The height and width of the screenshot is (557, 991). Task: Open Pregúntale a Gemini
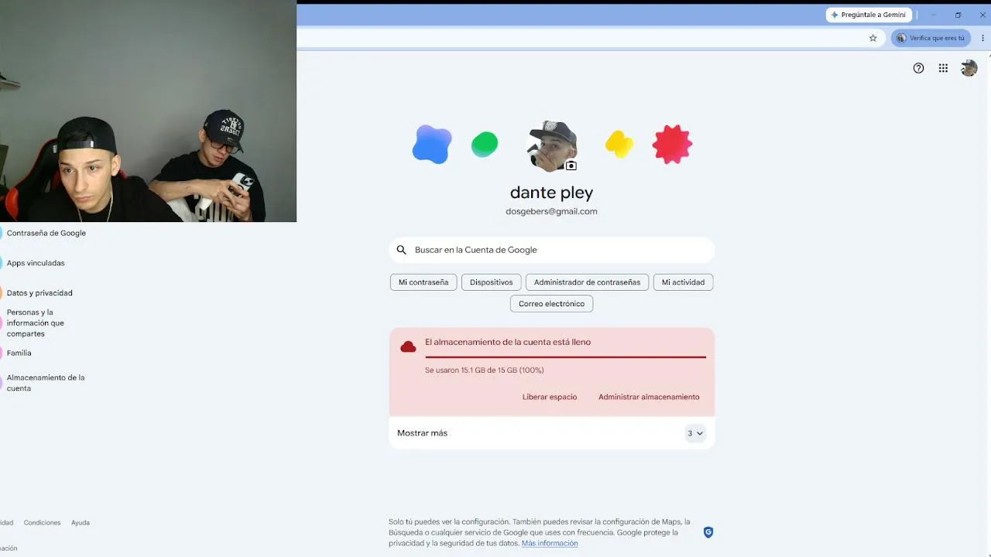pos(869,15)
